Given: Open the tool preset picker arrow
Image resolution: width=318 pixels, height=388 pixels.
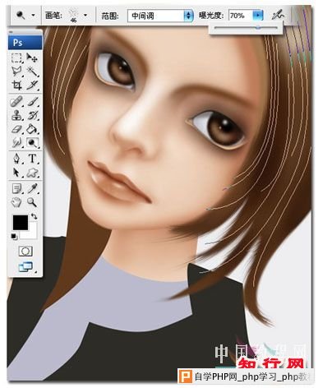Looking at the screenshot, I should click(x=34, y=16).
